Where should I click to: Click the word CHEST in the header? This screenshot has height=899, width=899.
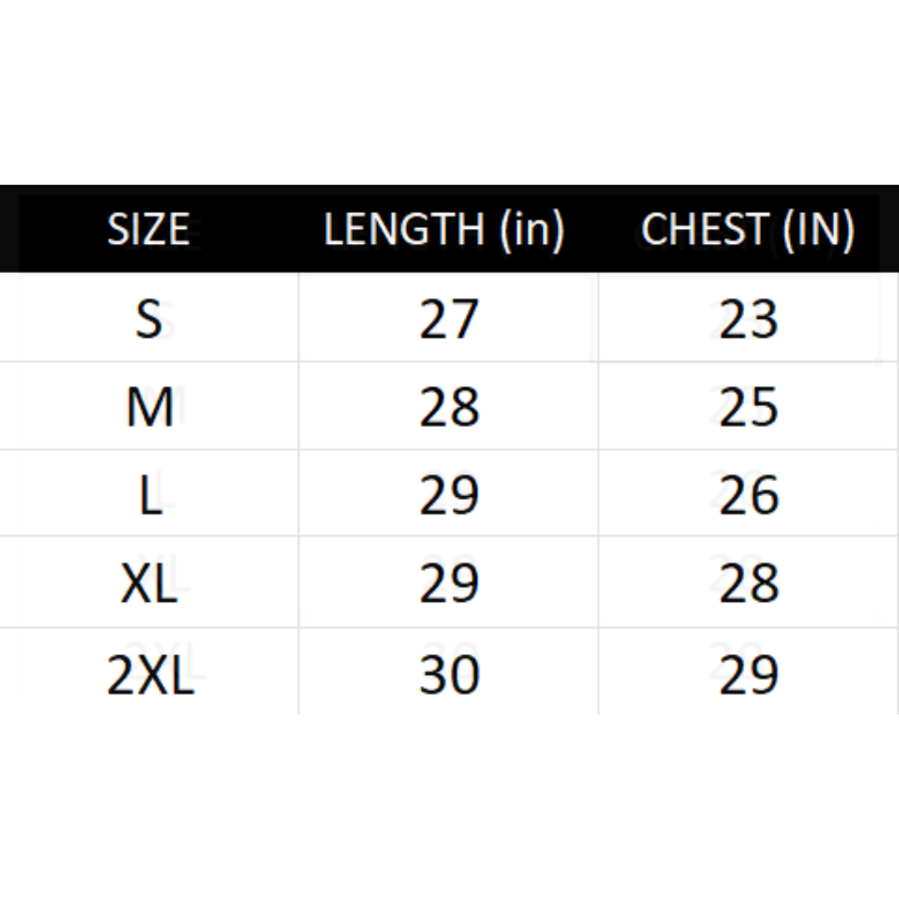coord(704,229)
